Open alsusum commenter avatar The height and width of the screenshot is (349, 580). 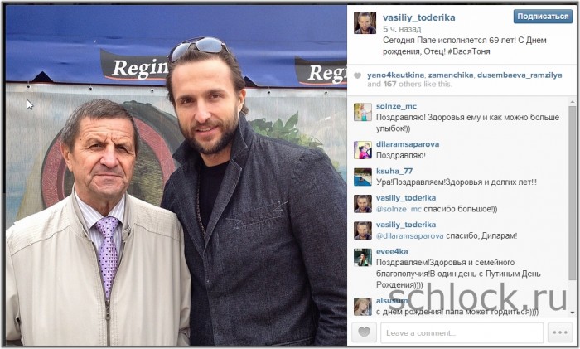[363, 307]
